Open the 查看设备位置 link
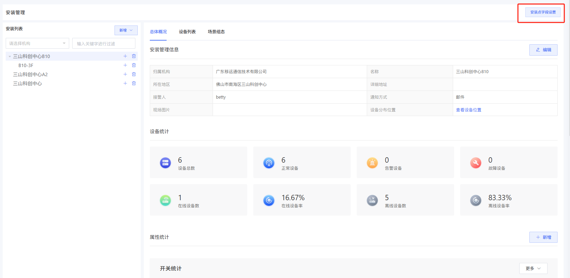Image resolution: width=570 pixels, height=278 pixels. (x=469, y=110)
